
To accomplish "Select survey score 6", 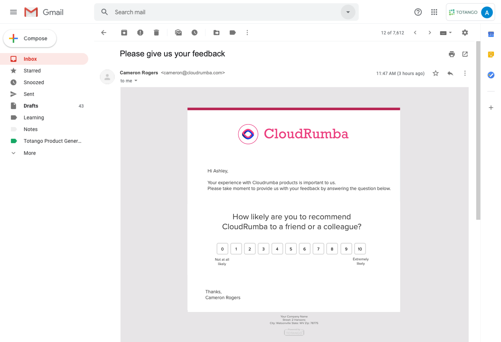I will [305, 249].
